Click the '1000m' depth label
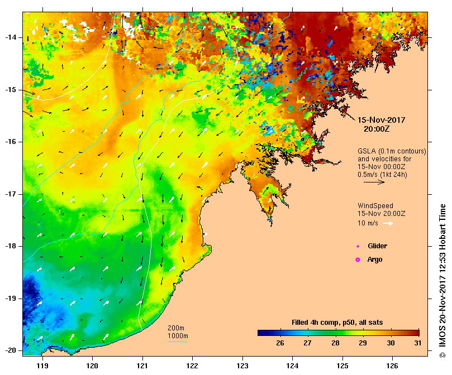This screenshot has height=375, width=452. pyautogui.click(x=178, y=336)
